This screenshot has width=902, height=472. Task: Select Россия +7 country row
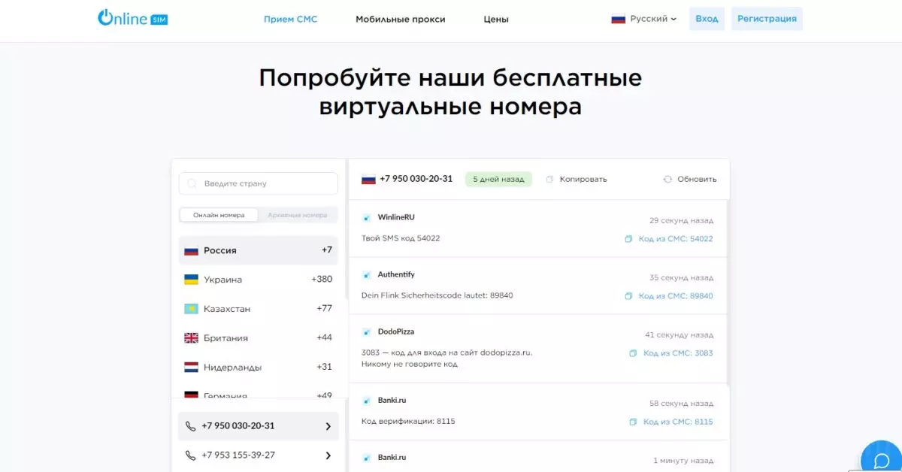point(258,250)
